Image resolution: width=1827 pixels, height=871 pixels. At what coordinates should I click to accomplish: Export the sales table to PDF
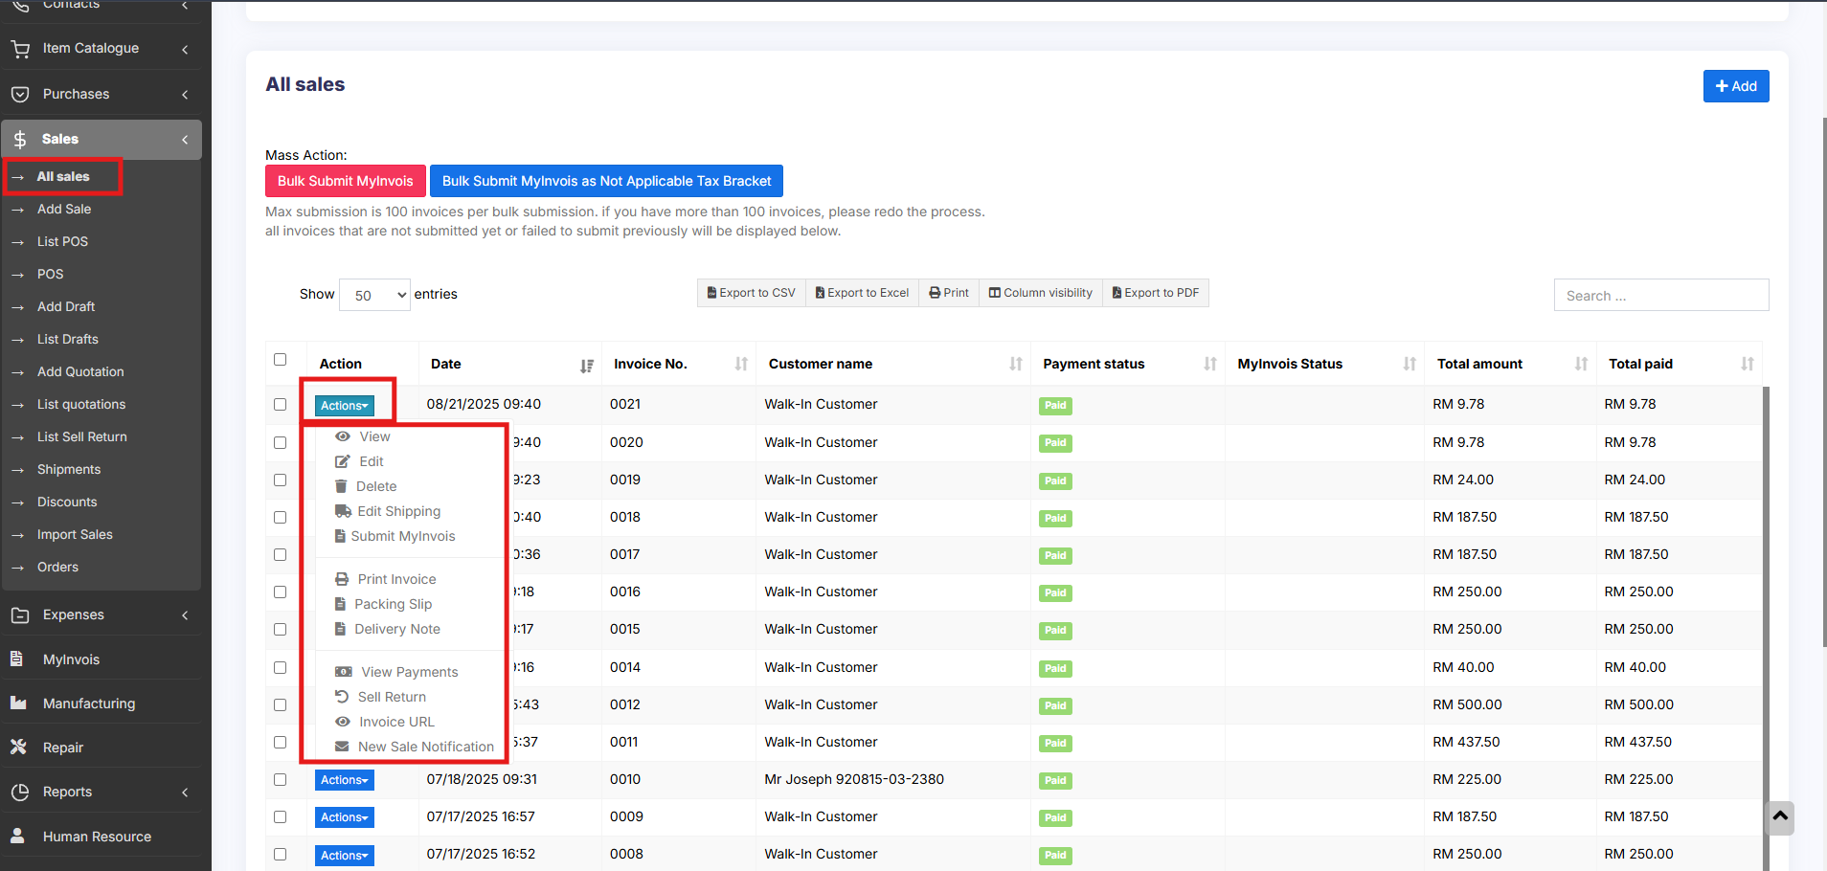click(1155, 293)
